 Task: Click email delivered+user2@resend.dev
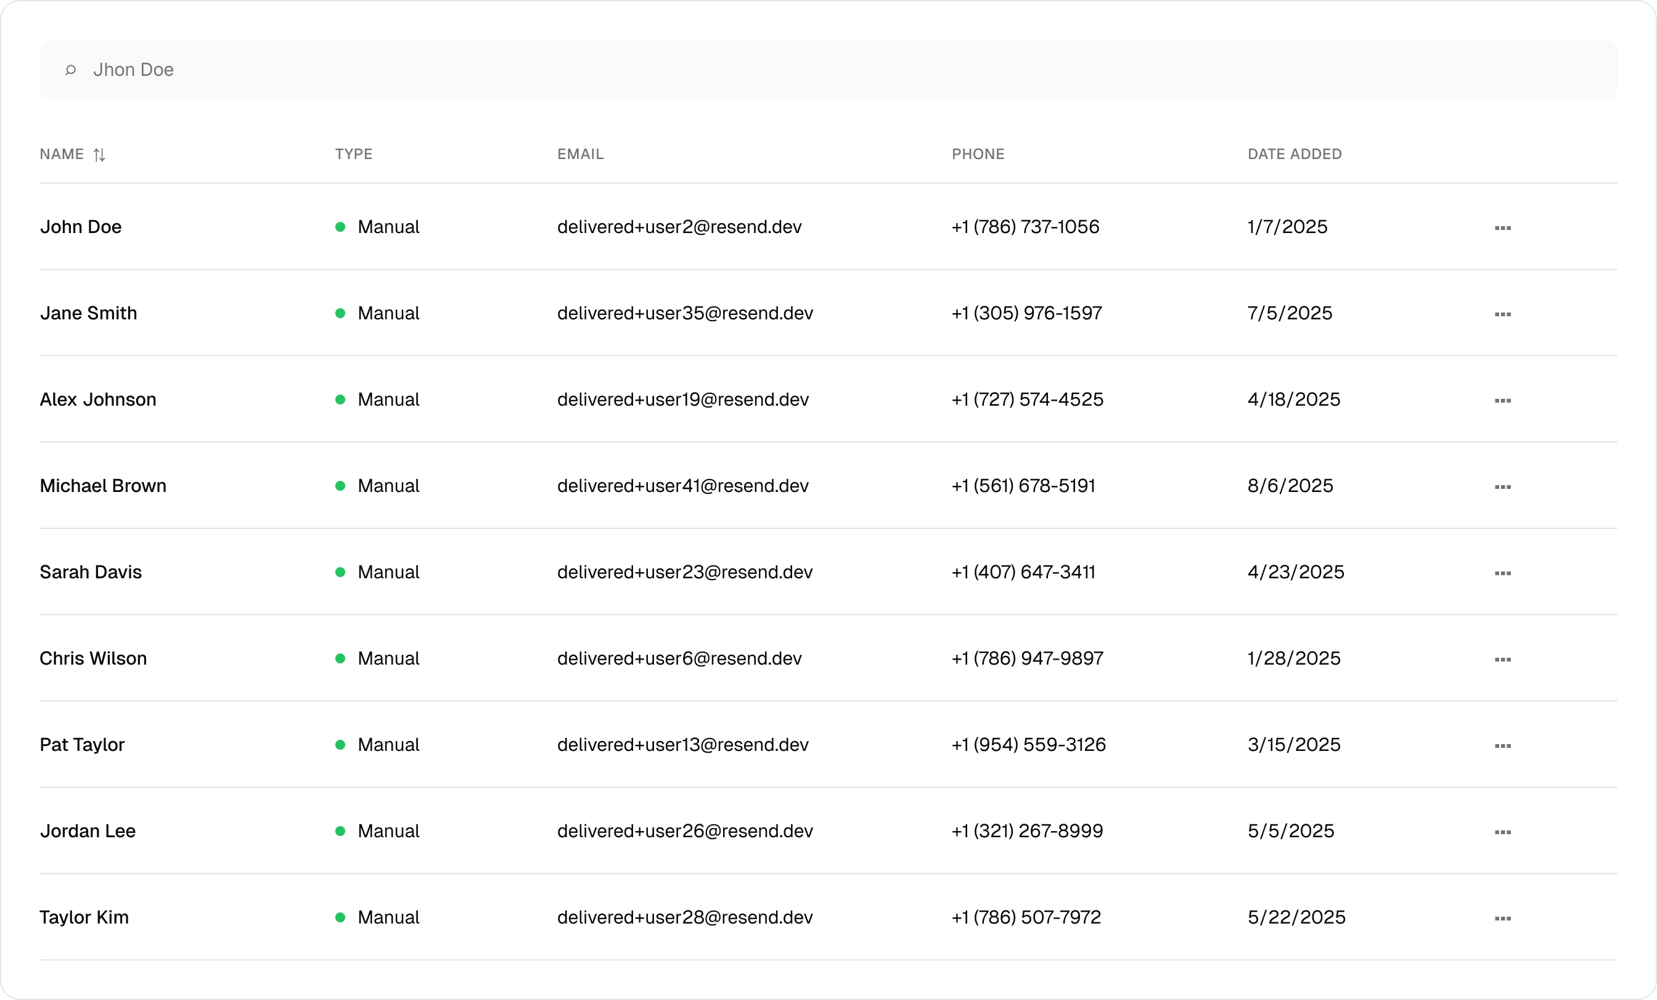679,227
